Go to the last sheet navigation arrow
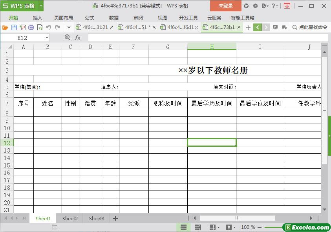Image resolution: width=331 pixels, height=232 pixels. coord(24,218)
